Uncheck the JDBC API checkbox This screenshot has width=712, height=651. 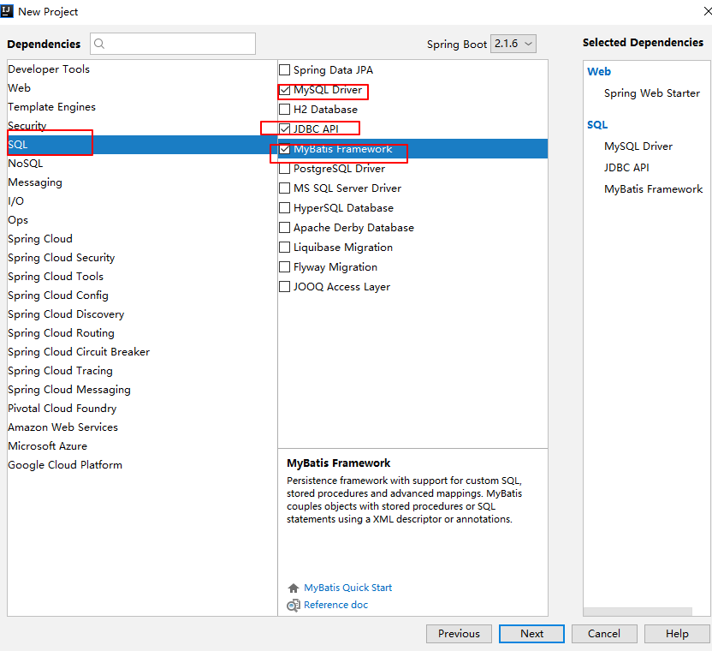[x=285, y=129]
